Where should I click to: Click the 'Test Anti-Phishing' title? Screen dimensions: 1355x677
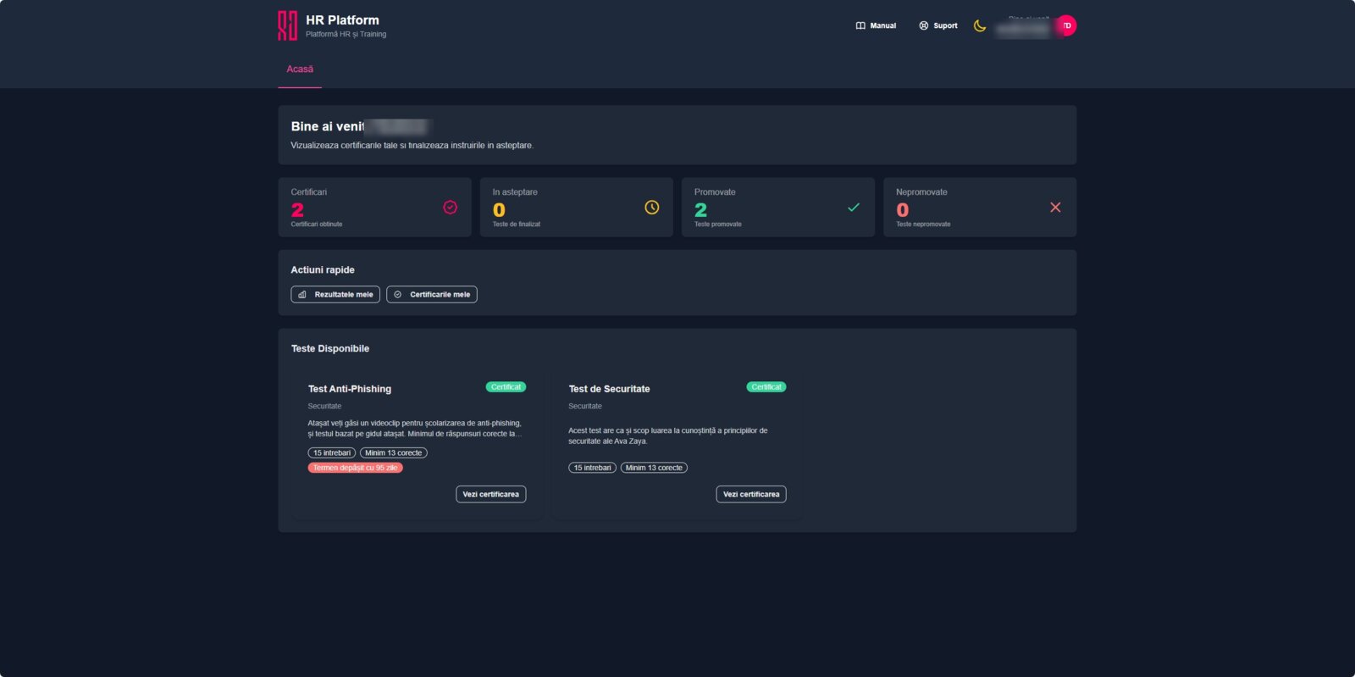(x=350, y=389)
